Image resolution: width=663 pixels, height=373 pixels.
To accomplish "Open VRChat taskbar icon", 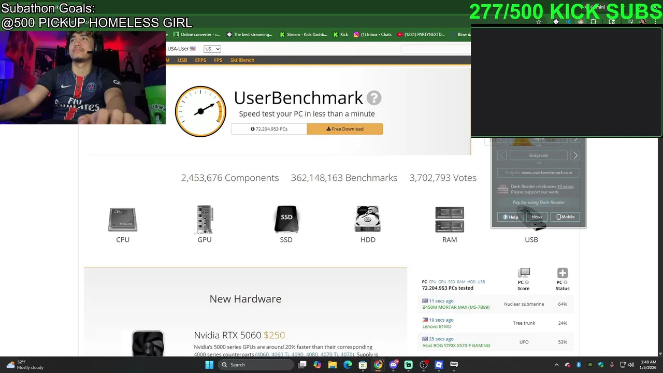I will pos(454,365).
